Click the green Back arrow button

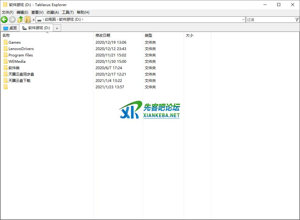click(x=4, y=20)
